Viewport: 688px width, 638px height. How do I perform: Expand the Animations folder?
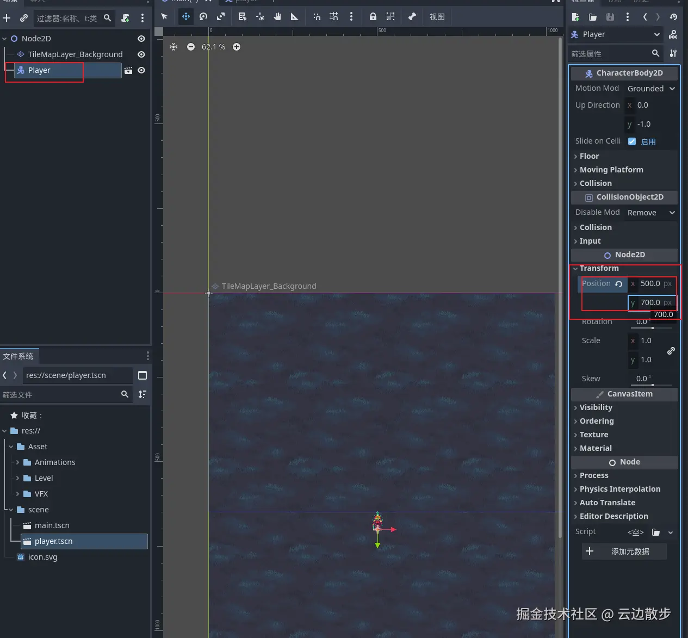(17, 462)
